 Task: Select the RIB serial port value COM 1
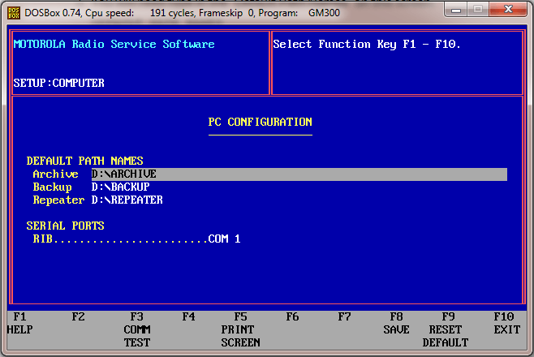pyautogui.click(x=224, y=239)
